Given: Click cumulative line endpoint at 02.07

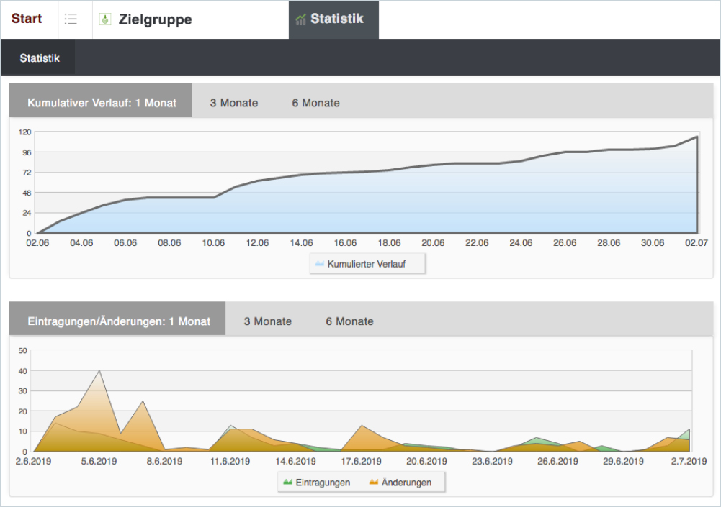Looking at the screenshot, I should pyautogui.click(x=697, y=137).
